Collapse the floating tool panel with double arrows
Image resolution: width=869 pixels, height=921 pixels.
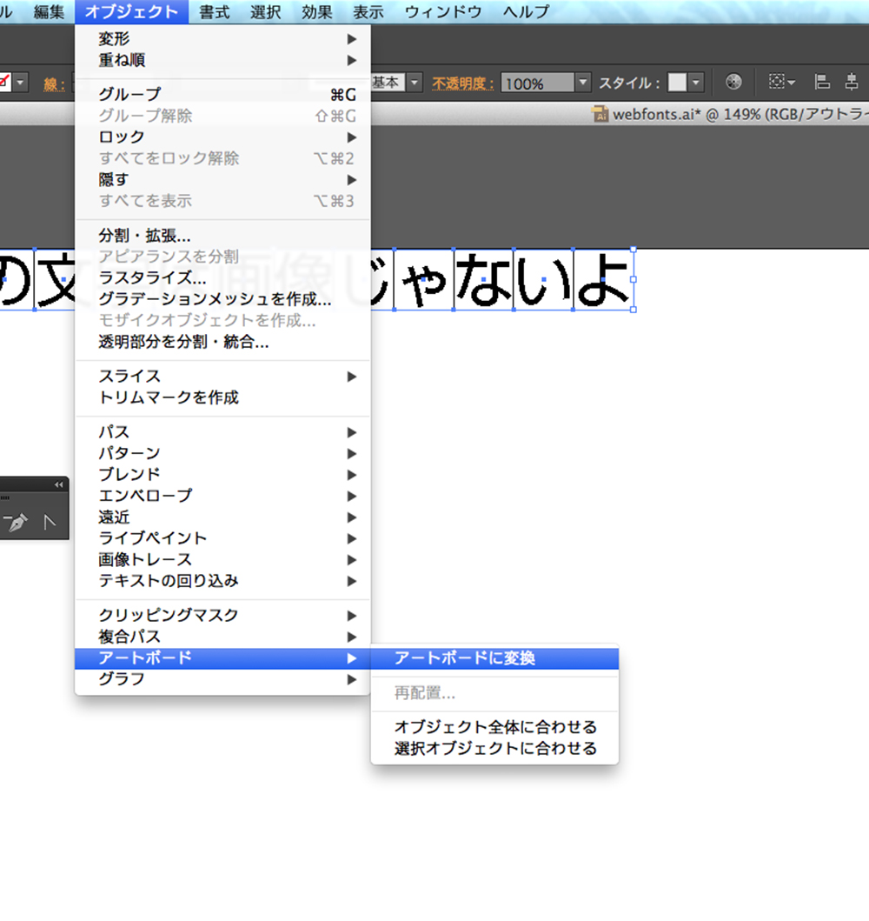coord(58,484)
